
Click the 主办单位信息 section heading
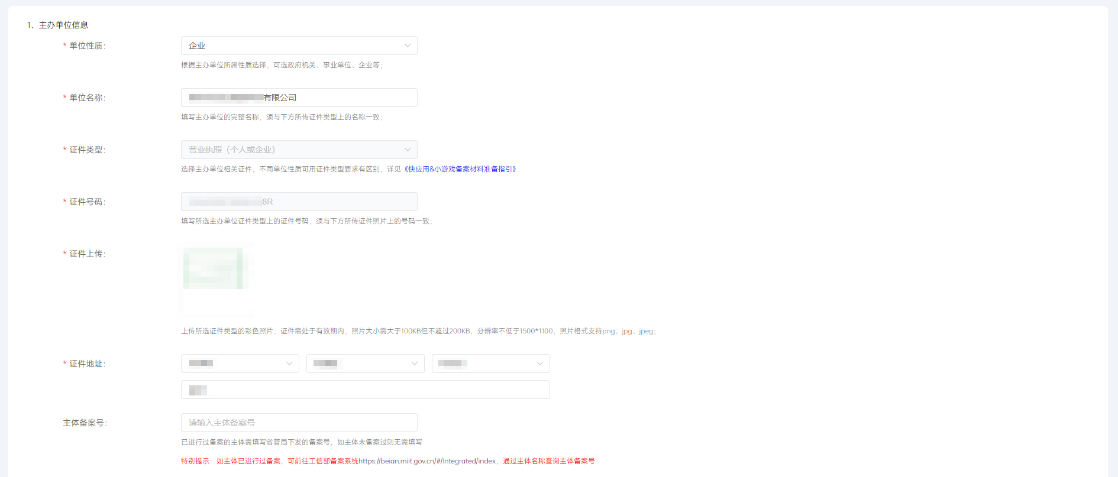coord(63,25)
